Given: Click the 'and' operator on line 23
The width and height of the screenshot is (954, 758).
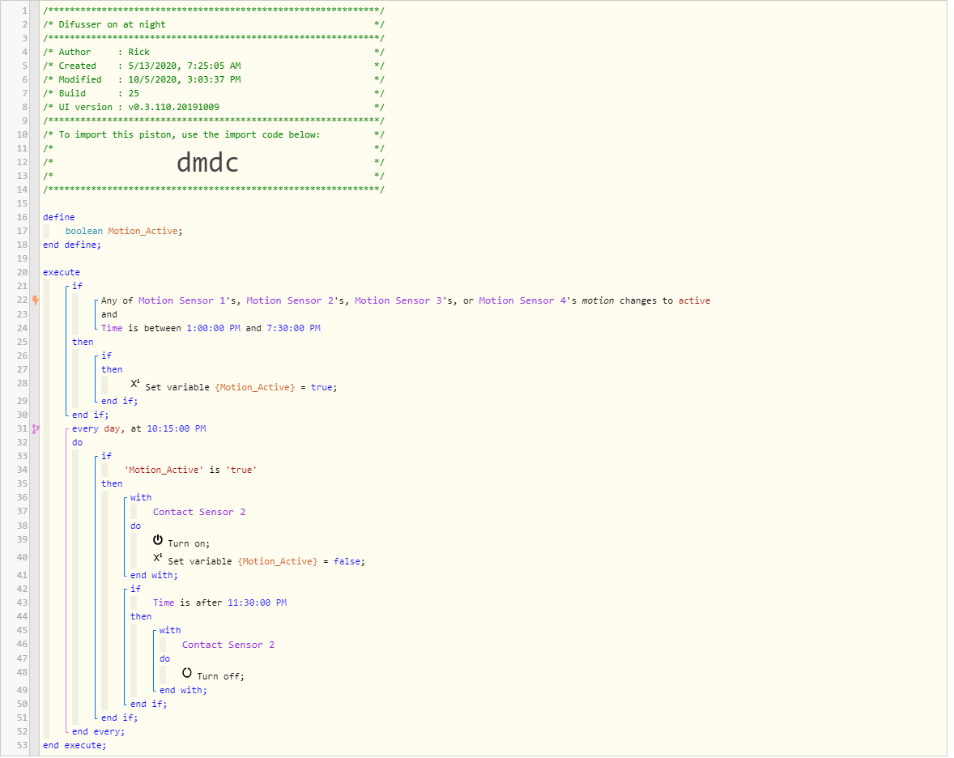Looking at the screenshot, I should pyautogui.click(x=109, y=314).
